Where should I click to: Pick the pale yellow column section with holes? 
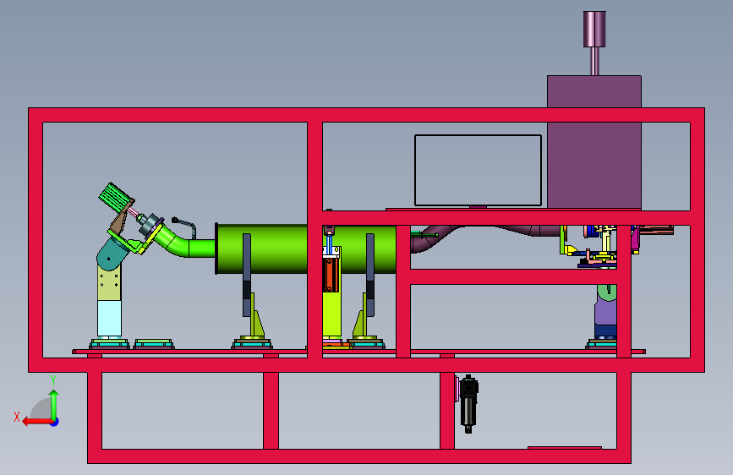109,283
